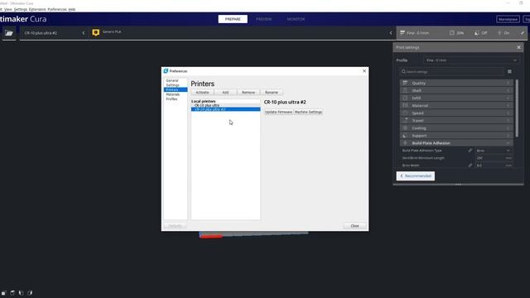This screenshot has width=530, height=298.
Task: Click the pencil edit icon in summary bar
Action: click(523, 33)
